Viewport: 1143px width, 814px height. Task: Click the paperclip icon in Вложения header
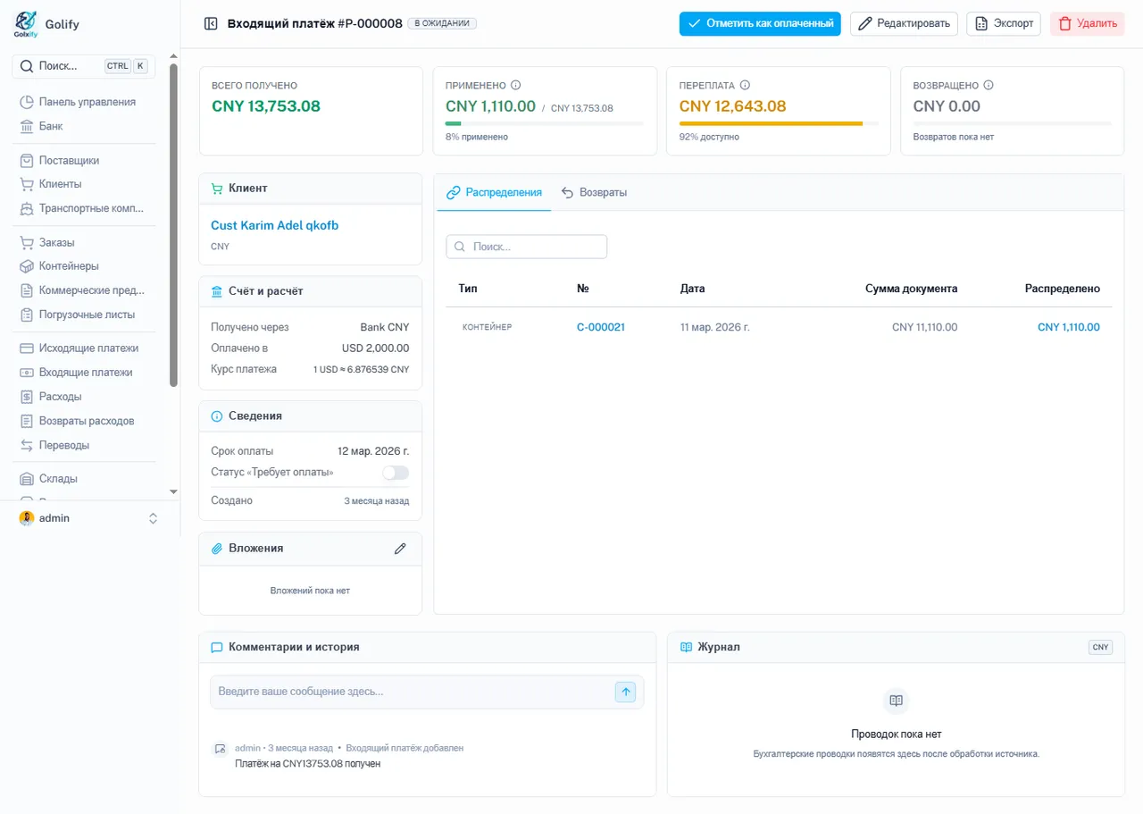[x=216, y=549]
